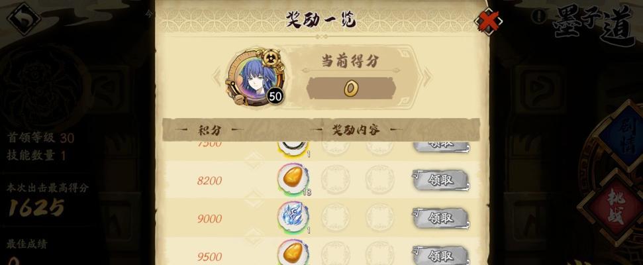The height and width of the screenshot is (265, 643).
Task: Click the back arrow icon
Action: pyautogui.click(x=23, y=19)
